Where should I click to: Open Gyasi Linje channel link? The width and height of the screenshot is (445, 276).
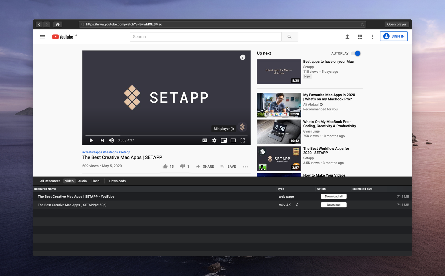(x=311, y=131)
